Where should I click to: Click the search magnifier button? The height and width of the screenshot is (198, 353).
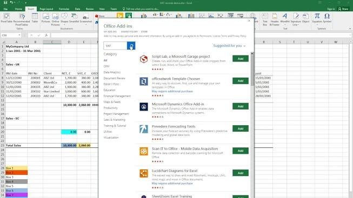pos(131,46)
